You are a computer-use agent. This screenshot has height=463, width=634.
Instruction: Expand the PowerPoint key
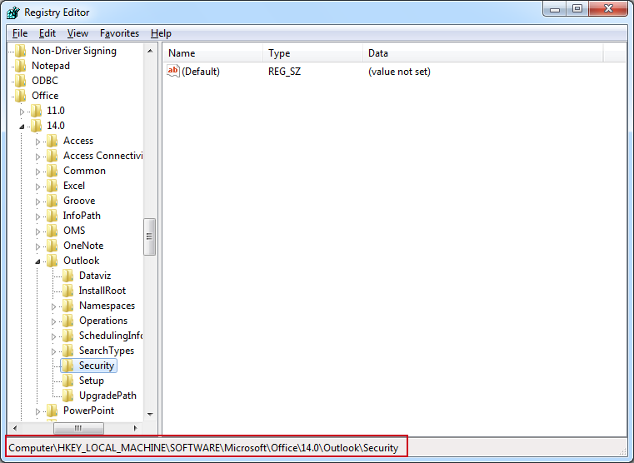38,411
